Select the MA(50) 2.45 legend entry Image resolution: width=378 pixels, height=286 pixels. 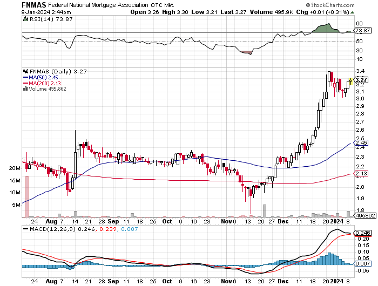pos(40,77)
